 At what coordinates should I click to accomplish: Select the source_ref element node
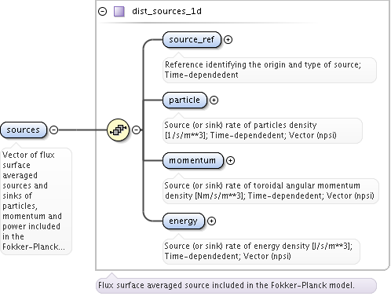coord(192,39)
